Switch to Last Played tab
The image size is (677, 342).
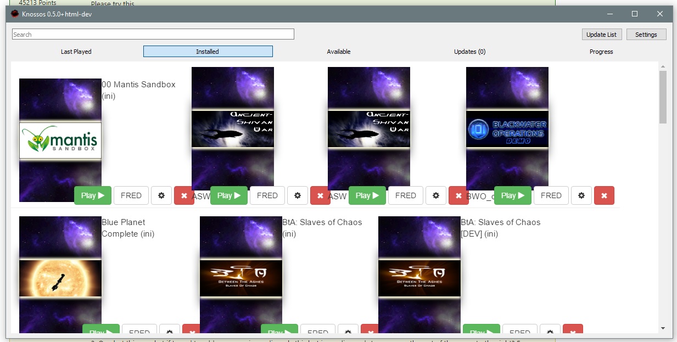click(76, 52)
